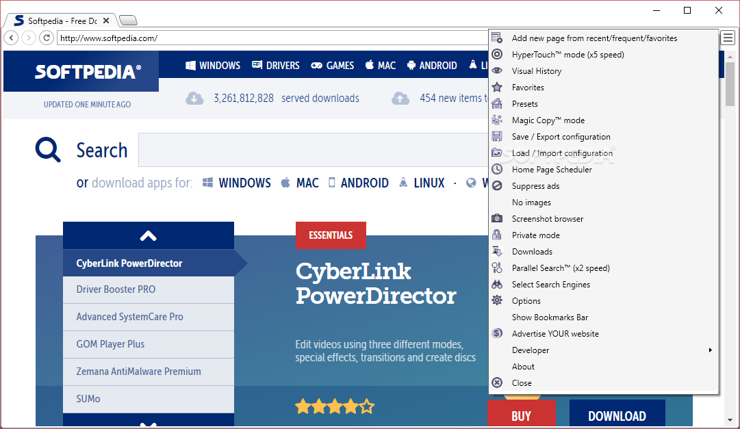The height and width of the screenshot is (429, 740).
Task: Click the Magic Copy mode icon
Action: click(x=497, y=120)
